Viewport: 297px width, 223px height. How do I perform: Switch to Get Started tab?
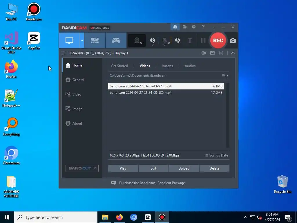tap(119, 66)
